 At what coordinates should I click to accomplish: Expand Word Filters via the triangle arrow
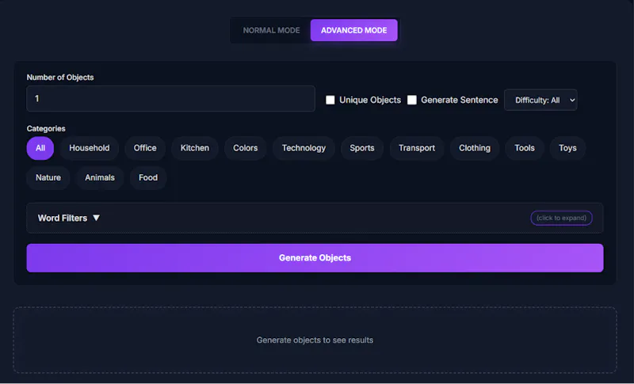pyautogui.click(x=96, y=218)
